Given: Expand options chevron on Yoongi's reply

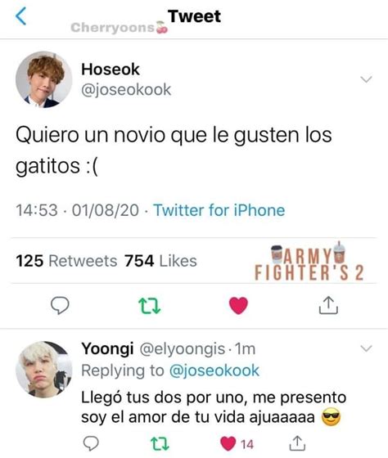Looking at the screenshot, I should [x=366, y=348].
